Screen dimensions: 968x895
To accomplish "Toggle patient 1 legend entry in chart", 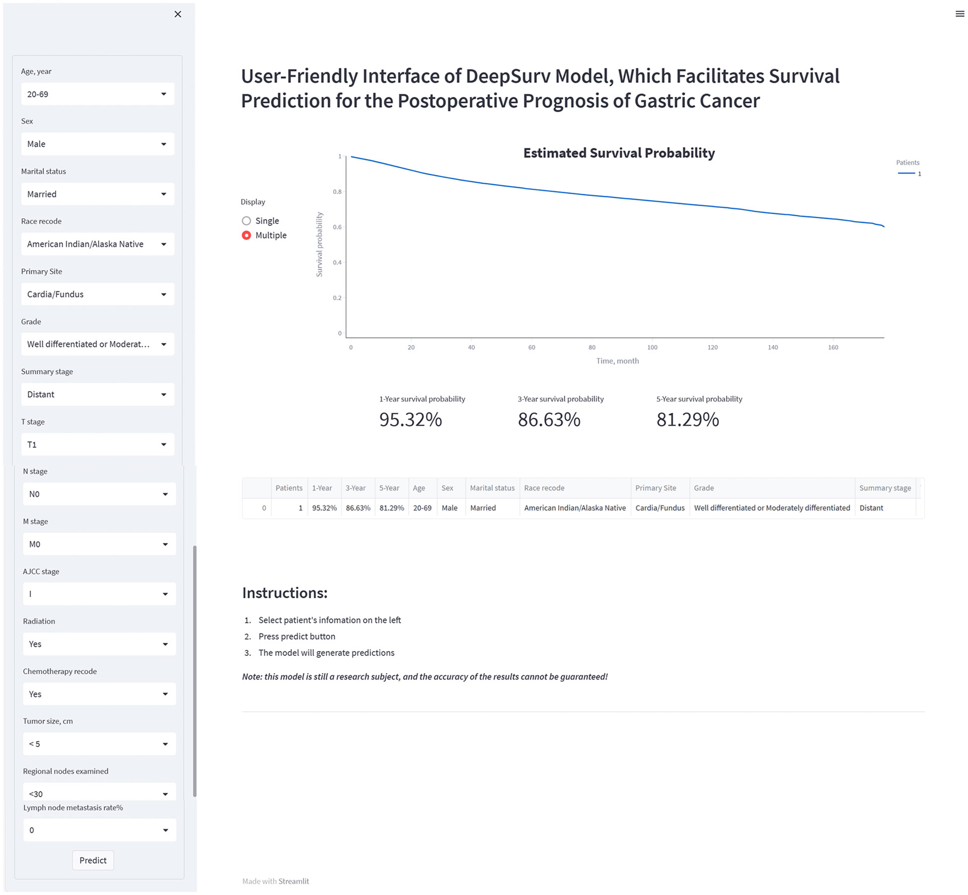I will pos(909,174).
